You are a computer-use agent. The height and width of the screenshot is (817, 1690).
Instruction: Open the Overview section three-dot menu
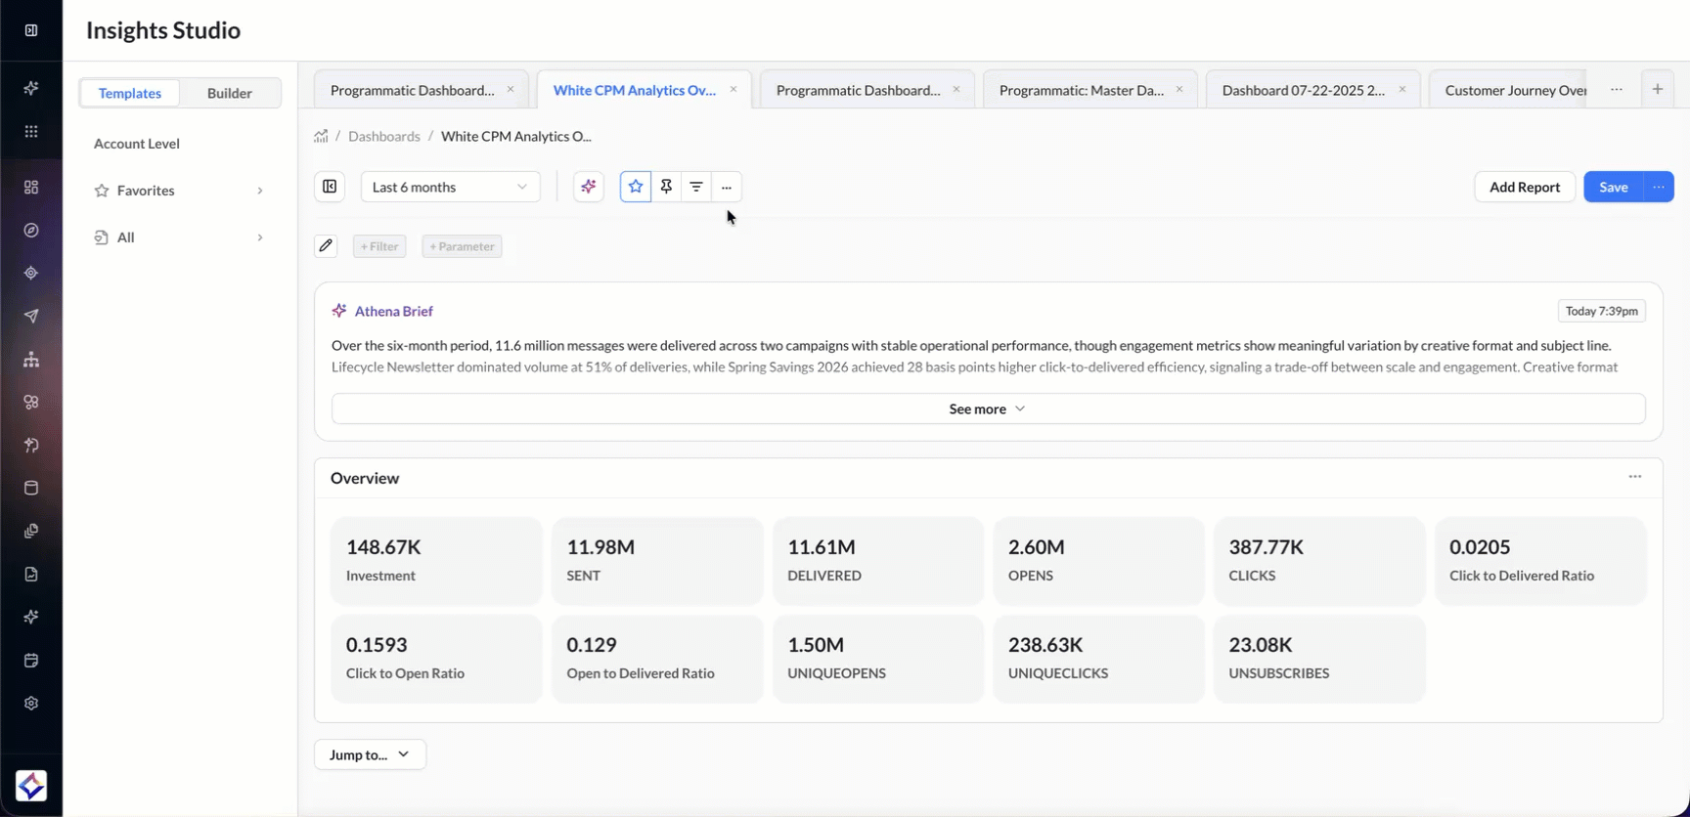[x=1635, y=477]
